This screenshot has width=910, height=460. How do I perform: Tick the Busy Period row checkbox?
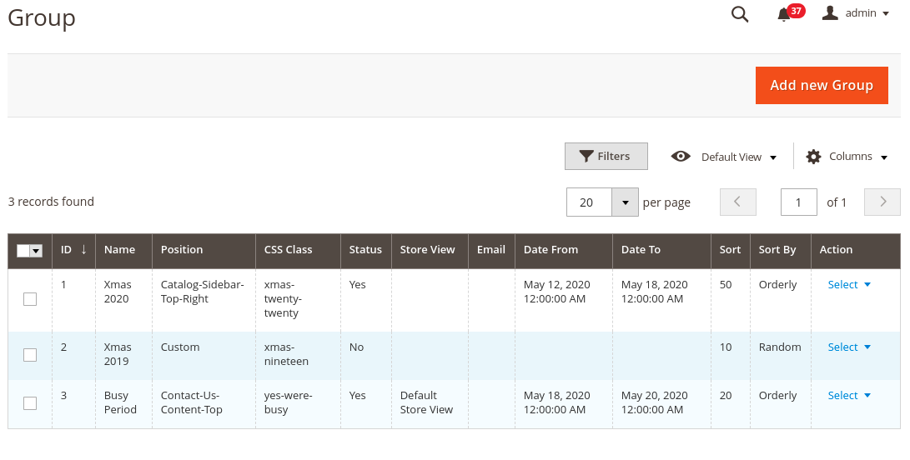coord(30,403)
